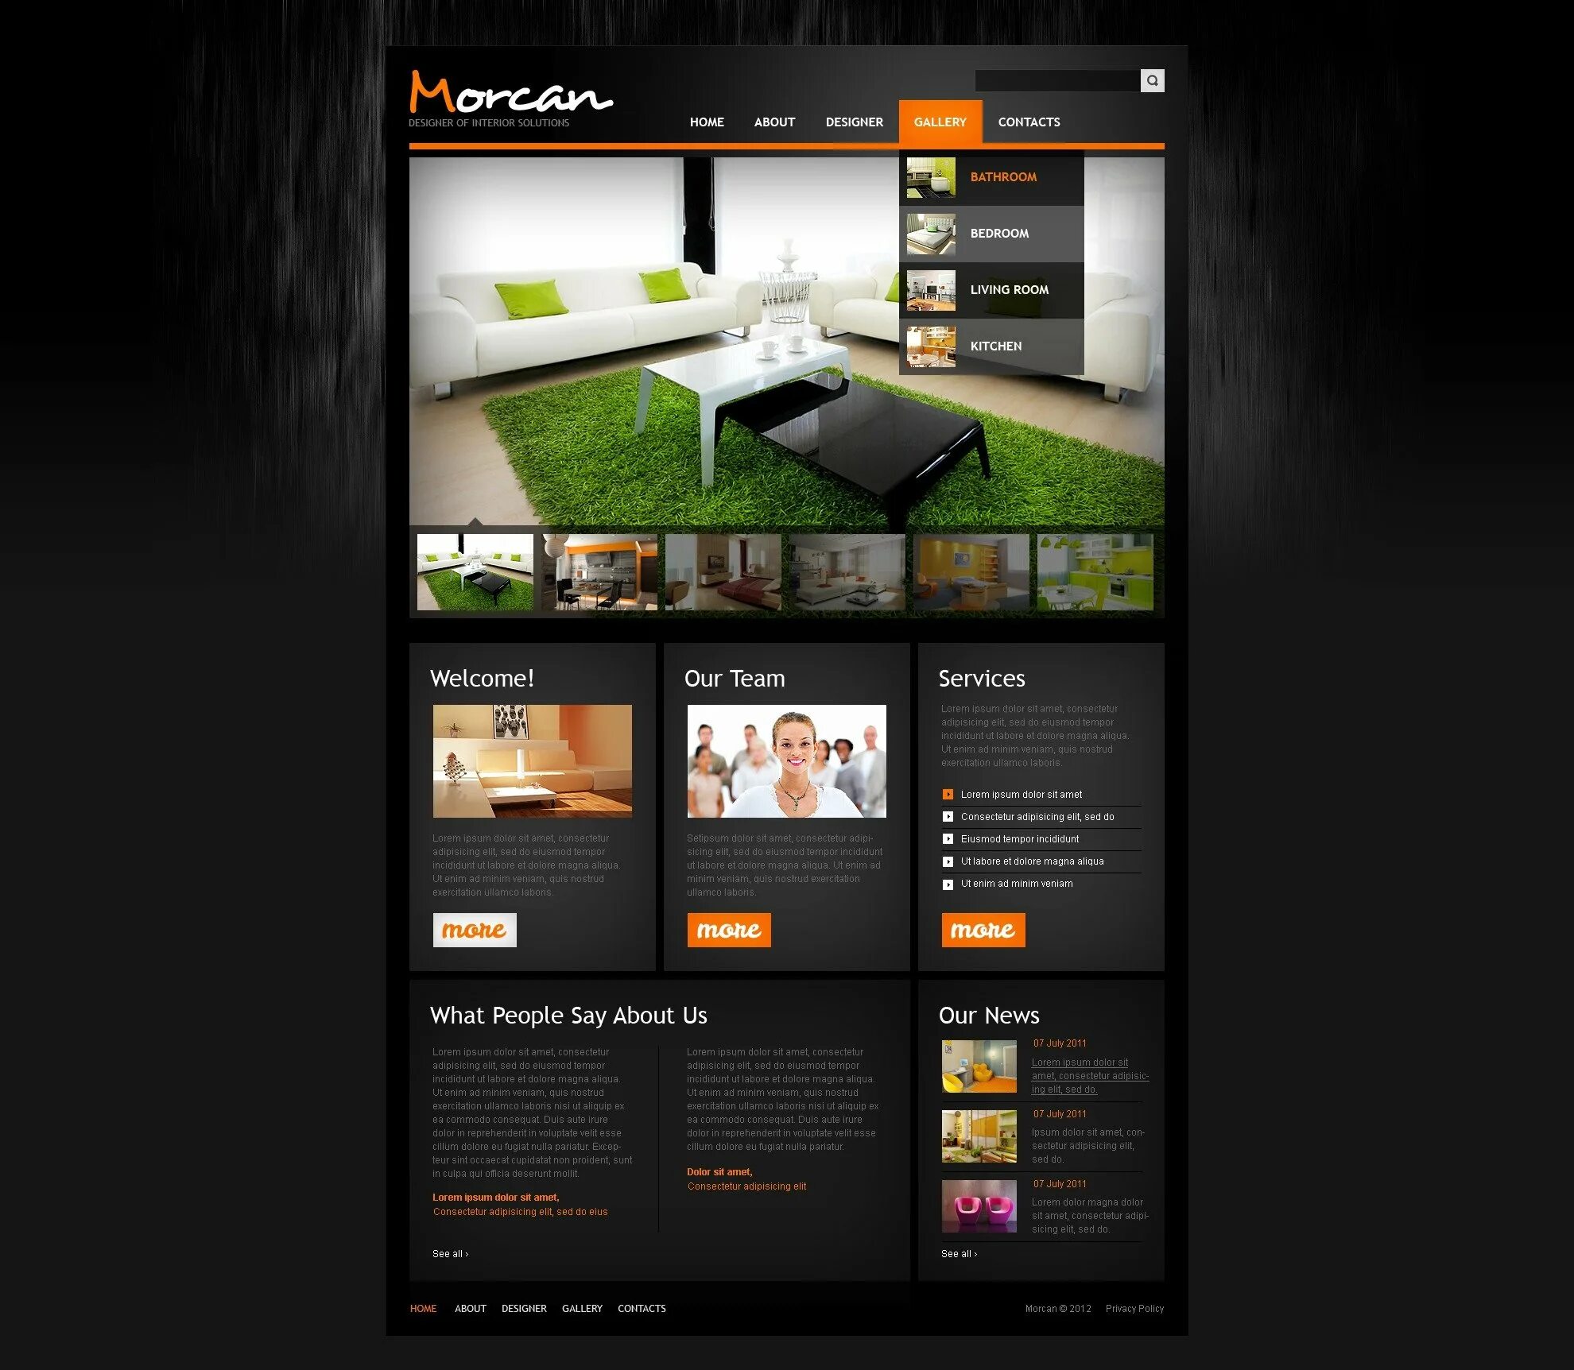Click the Bedroom gallery category icon
The height and width of the screenshot is (1370, 1574).
point(933,231)
